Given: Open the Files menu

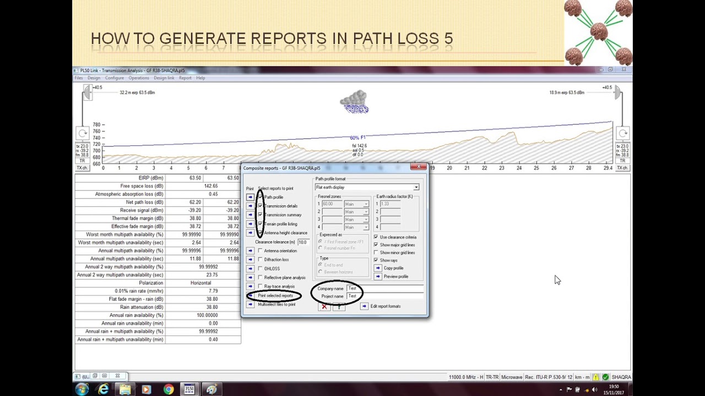Looking at the screenshot, I should pos(79,78).
